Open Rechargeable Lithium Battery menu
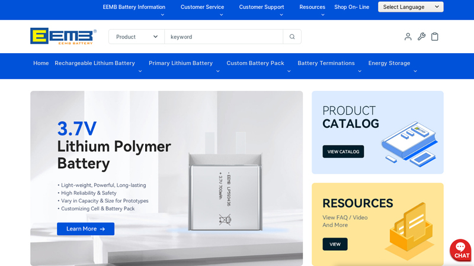 [x=95, y=63]
